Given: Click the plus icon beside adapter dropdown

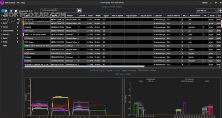Looking at the screenshot, I should [220, 10].
